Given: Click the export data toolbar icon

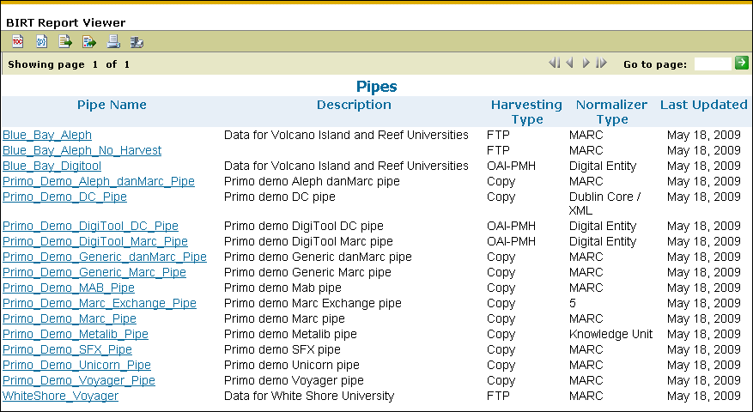Looking at the screenshot, I should pos(65,42).
